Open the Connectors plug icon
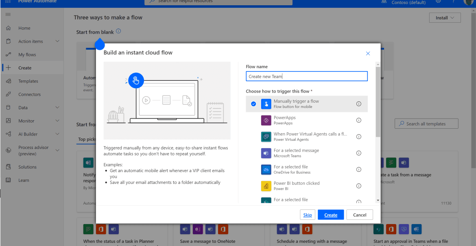The height and width of the screenshot is (246, 476). tap(9, 94)
